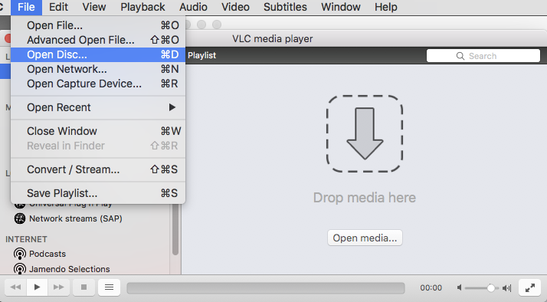Image resolution: width=547 pixels, height=302 pixels.
Task: Choose Convert / Stream... menu entry
Action: click(x=98, y=169)
